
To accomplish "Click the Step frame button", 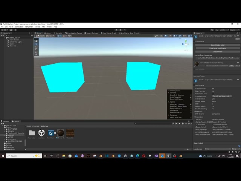I will pyautogui.click(x=125, y=30).
